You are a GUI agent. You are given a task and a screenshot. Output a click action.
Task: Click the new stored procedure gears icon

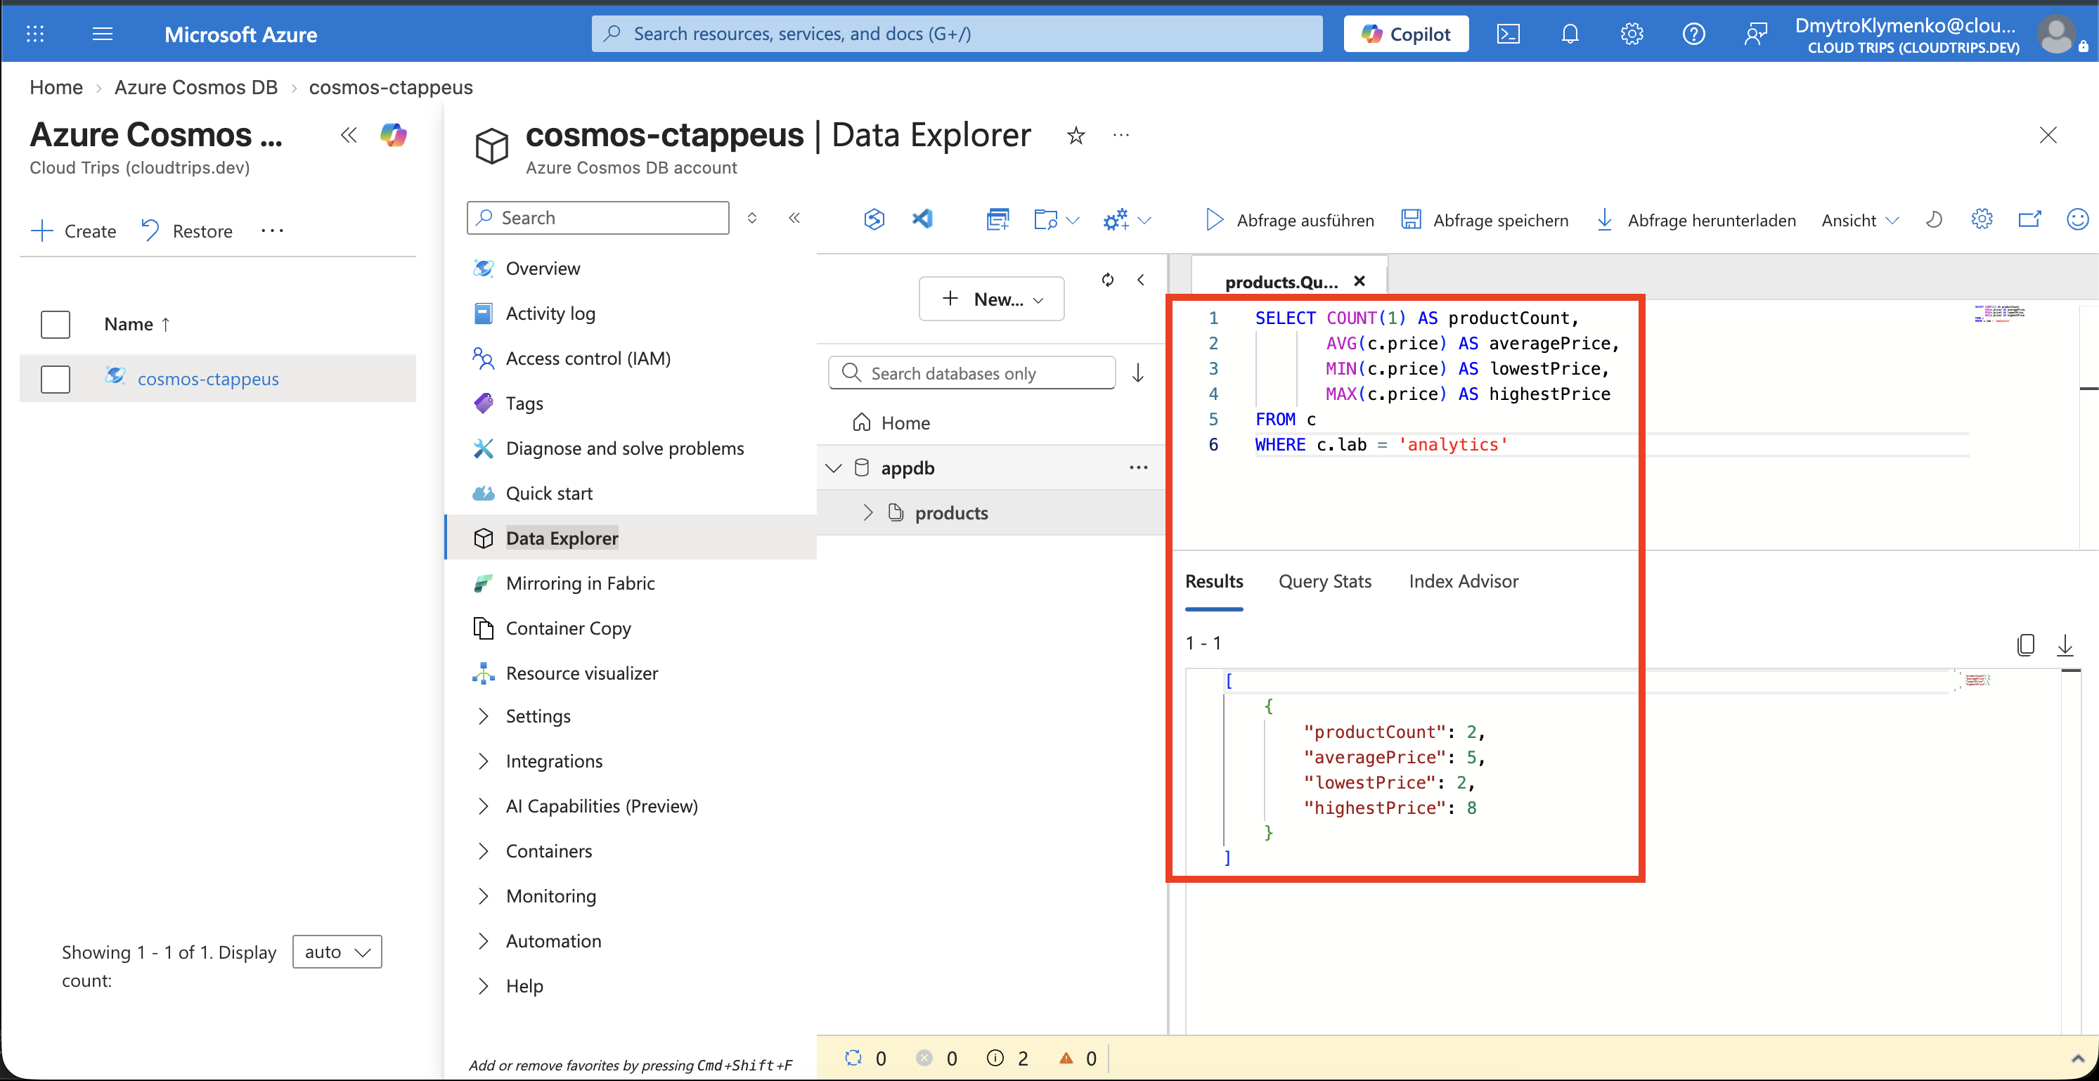(x=1116, y=219)
